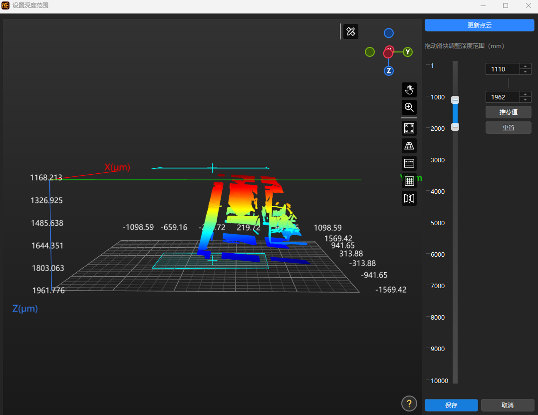Click the upper depth slider handle

click(x=455, y=100)
